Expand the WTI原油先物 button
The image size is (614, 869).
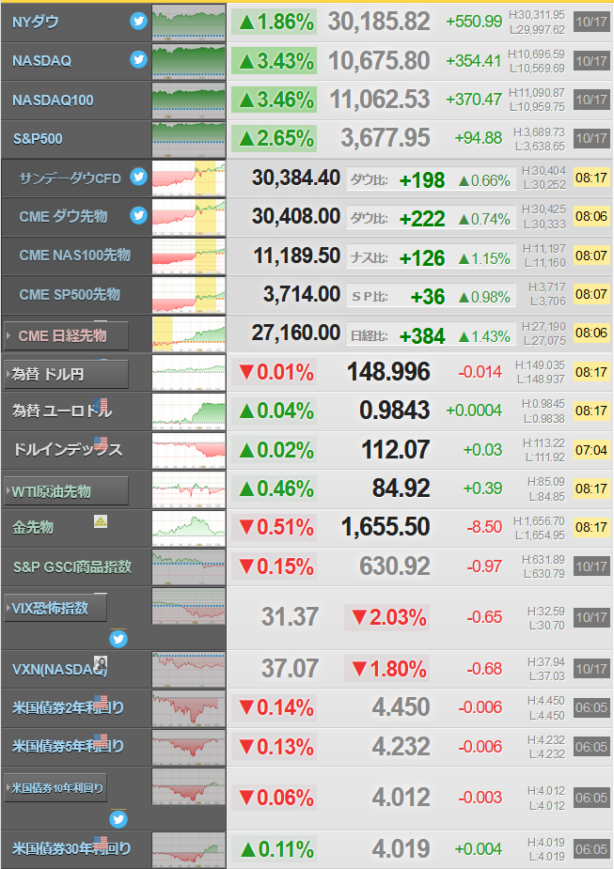(x=66, y=491)
